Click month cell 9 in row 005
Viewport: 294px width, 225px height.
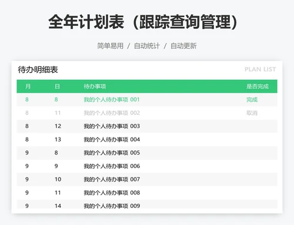[27, 153]
